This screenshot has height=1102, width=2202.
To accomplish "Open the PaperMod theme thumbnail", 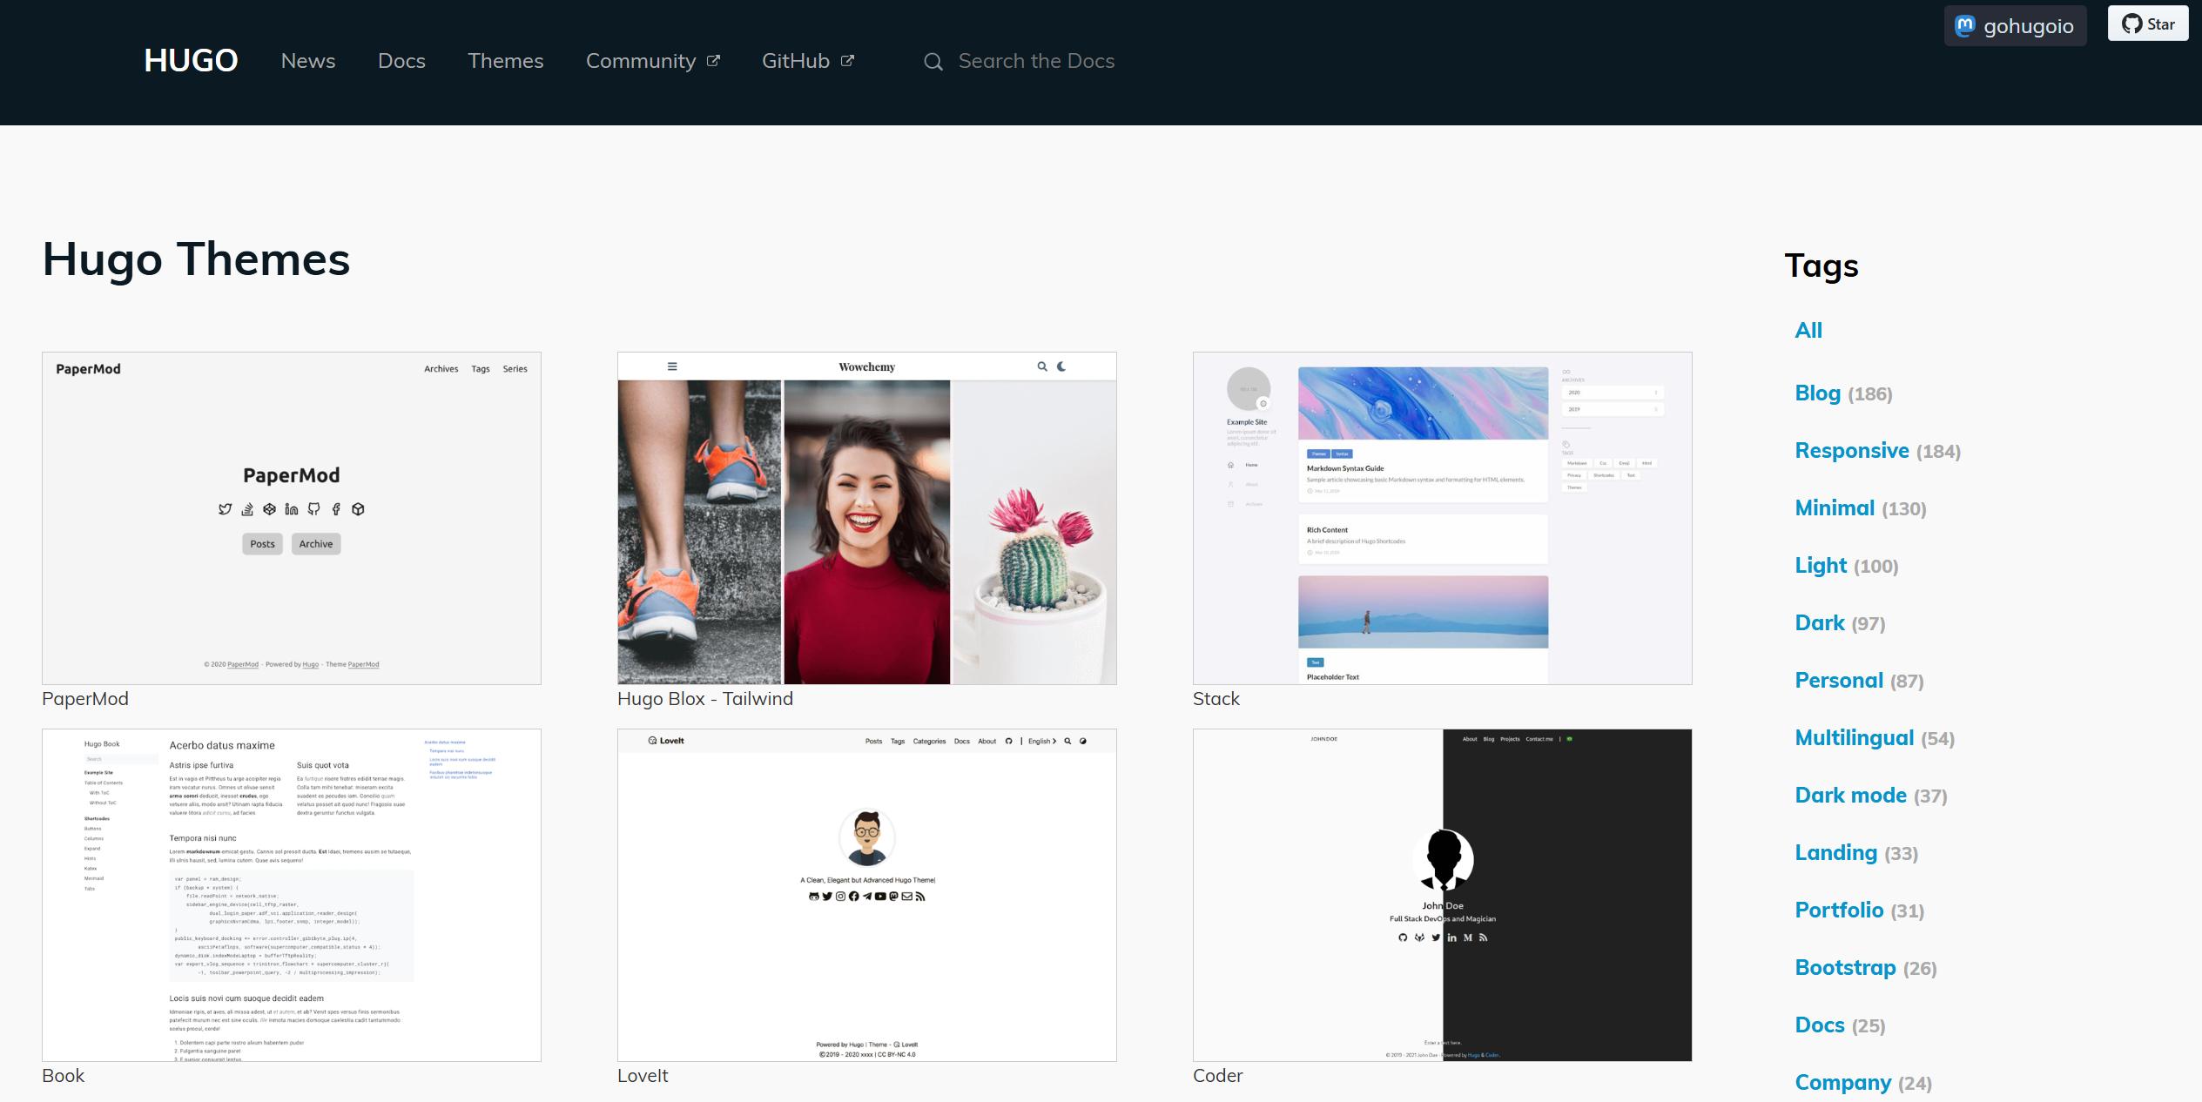I will [x=292, y=518].
